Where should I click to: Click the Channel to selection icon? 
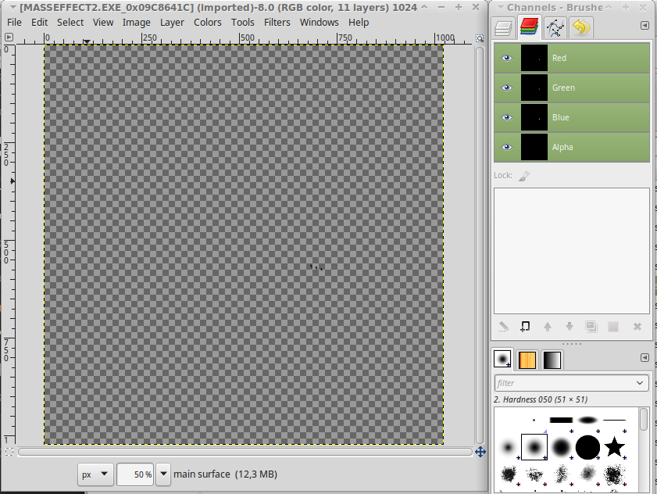(613, 327)
